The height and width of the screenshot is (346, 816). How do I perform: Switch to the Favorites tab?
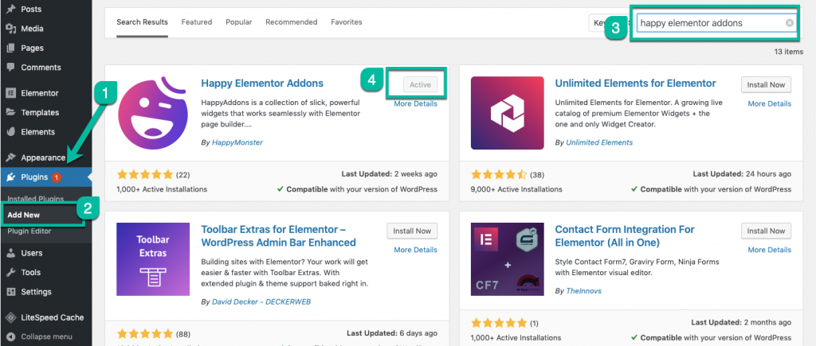tap(347, 22)
